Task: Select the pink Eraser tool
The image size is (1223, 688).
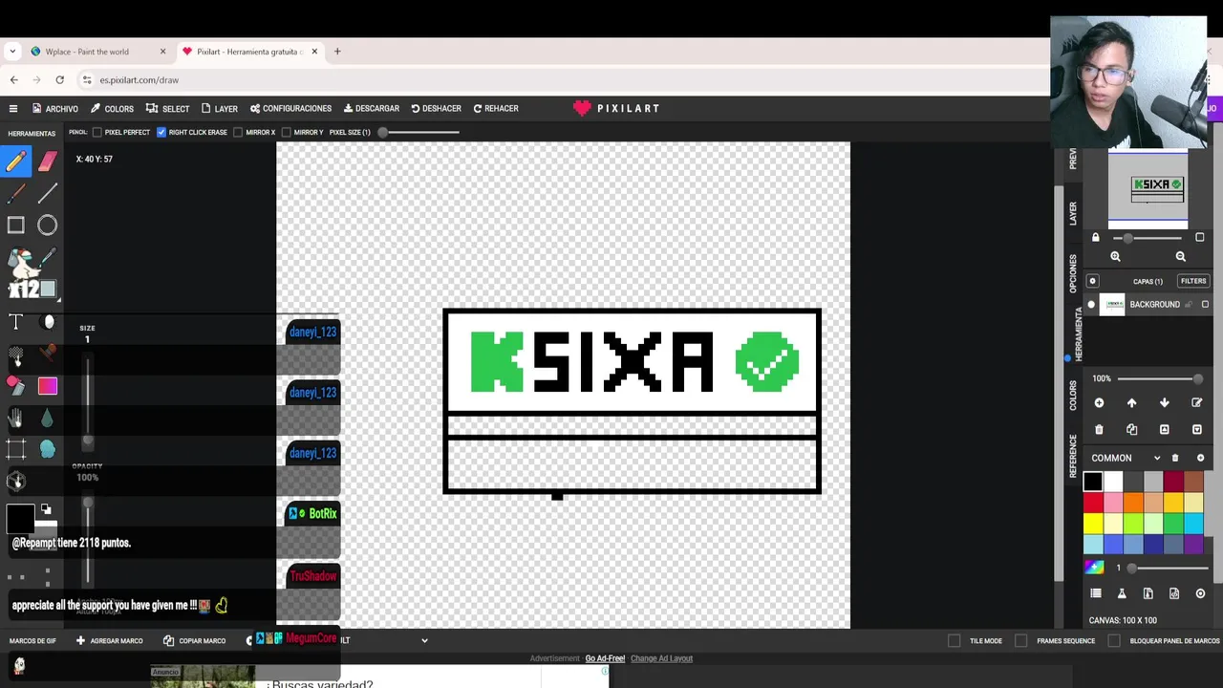Action: pos(48,161)
